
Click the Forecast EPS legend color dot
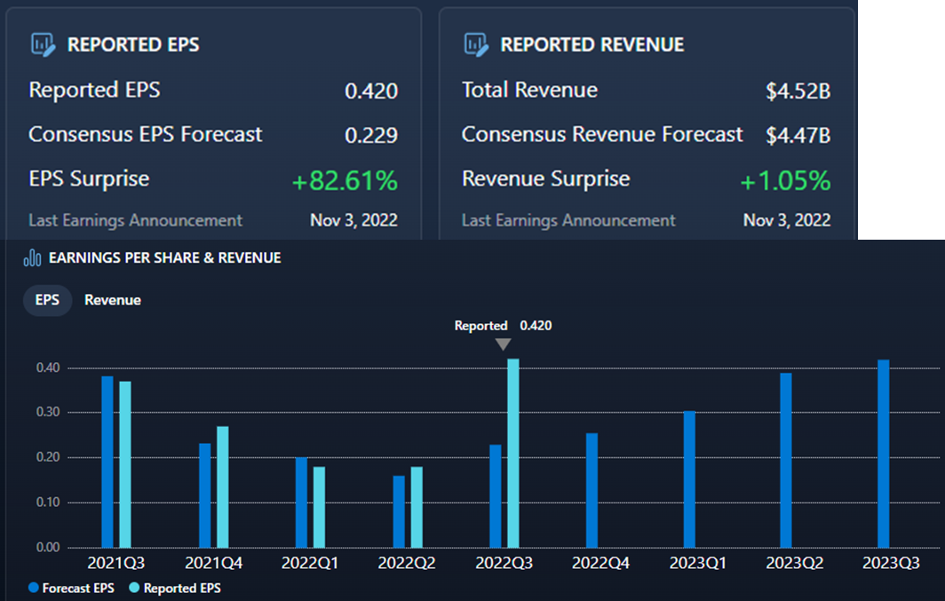click(x=34, y=588)
